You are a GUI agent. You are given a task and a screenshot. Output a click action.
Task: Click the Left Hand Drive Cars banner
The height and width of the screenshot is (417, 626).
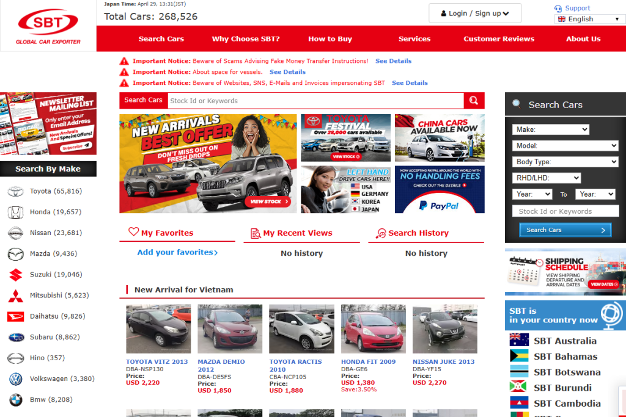(x=346, y=189)
